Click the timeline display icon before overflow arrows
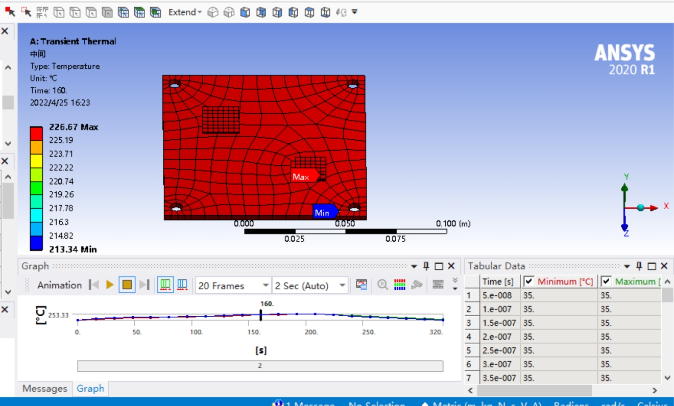674x406 pixels. click(438, 285)
